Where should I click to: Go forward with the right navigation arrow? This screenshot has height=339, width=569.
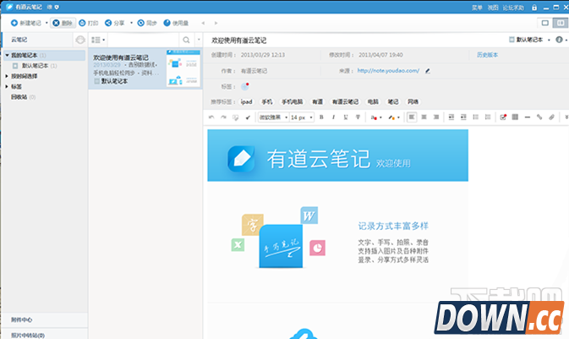(216, 23)
